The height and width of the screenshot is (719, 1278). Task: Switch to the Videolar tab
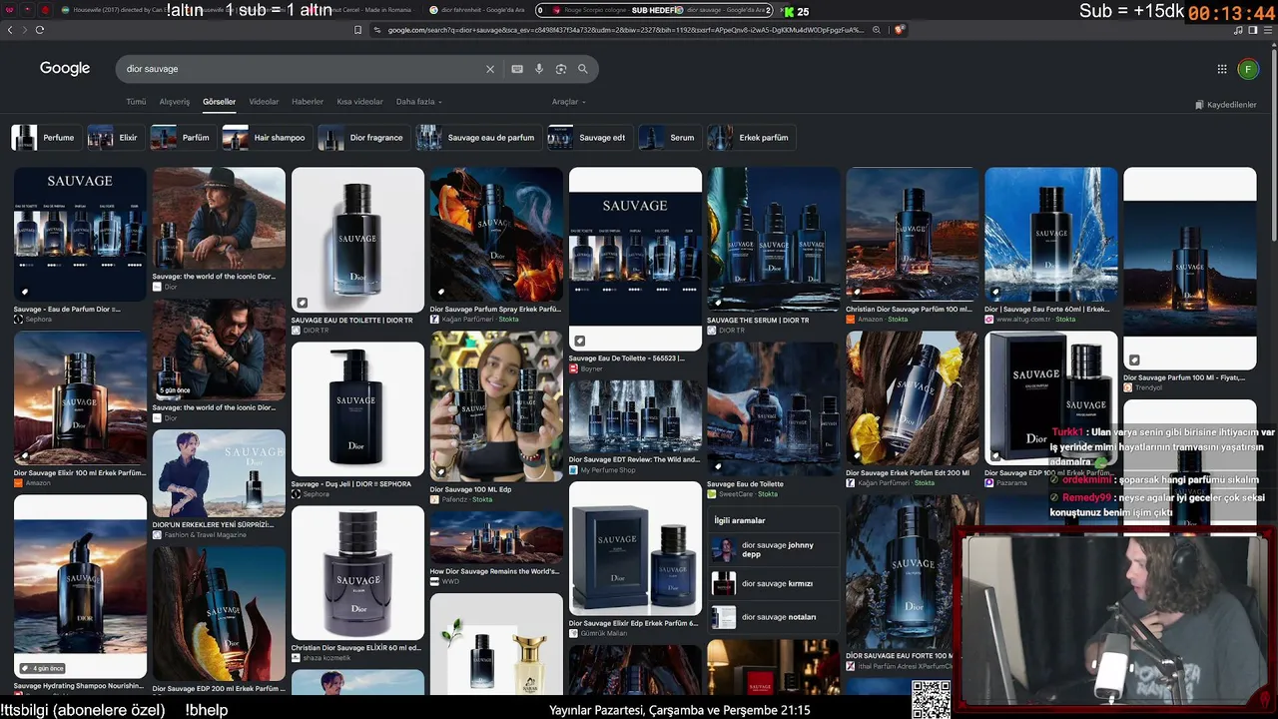(x=264, y=102)
